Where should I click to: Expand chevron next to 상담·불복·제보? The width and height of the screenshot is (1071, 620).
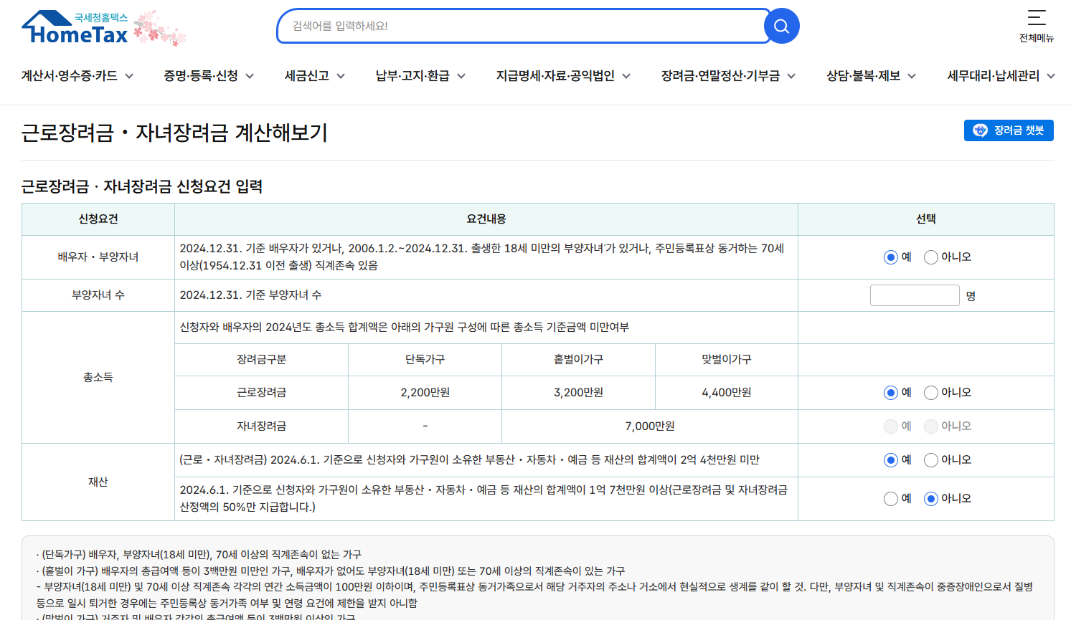[x=912, y=76]
